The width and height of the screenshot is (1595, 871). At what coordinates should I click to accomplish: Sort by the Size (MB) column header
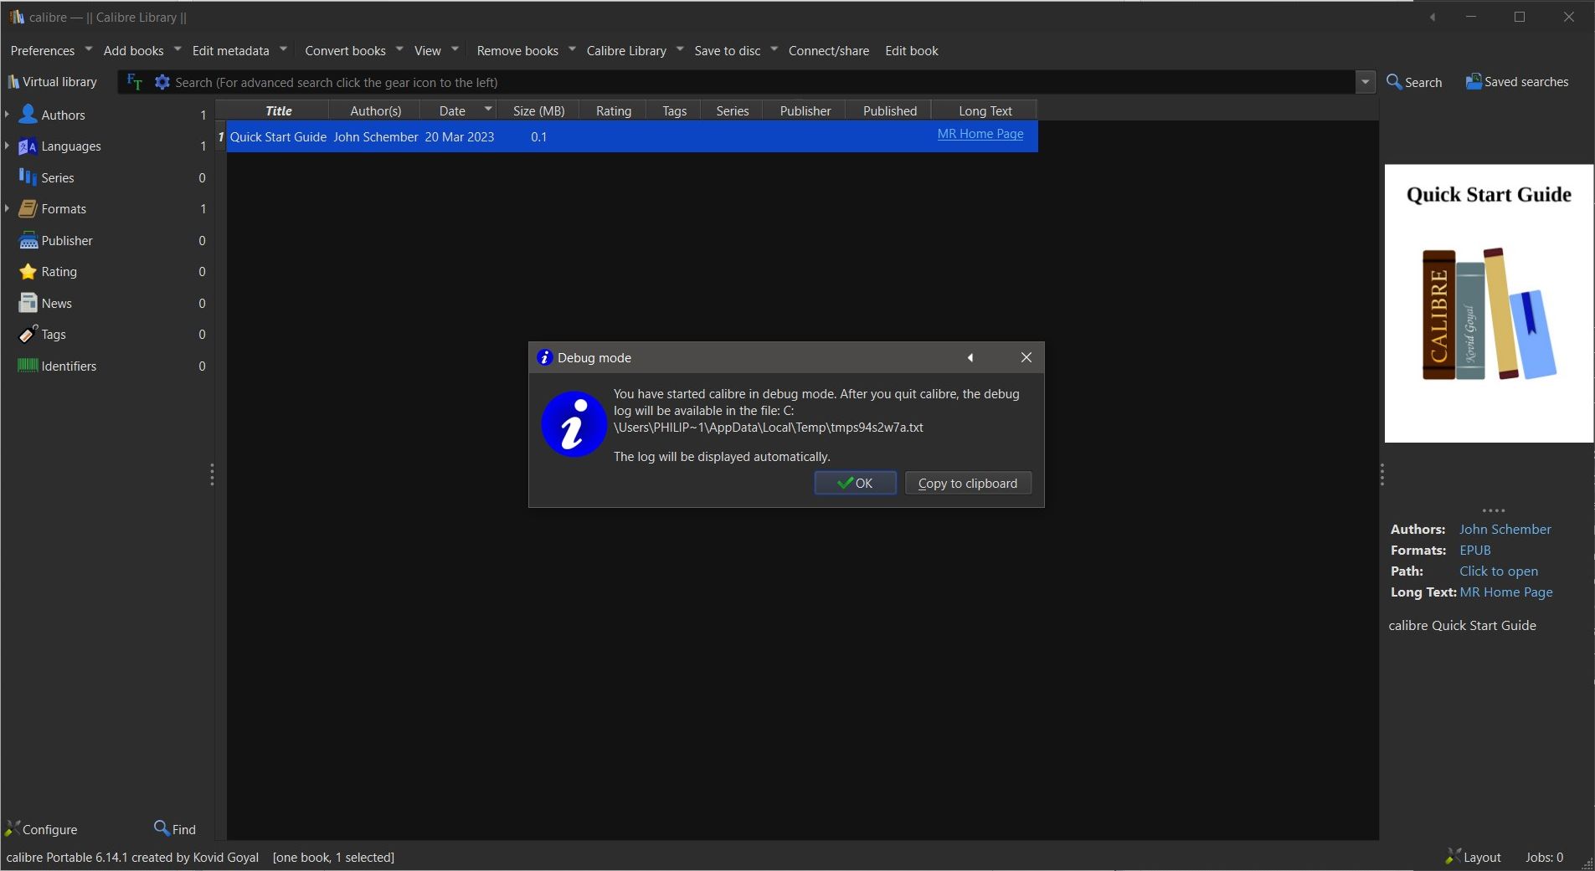coord(538,110)
